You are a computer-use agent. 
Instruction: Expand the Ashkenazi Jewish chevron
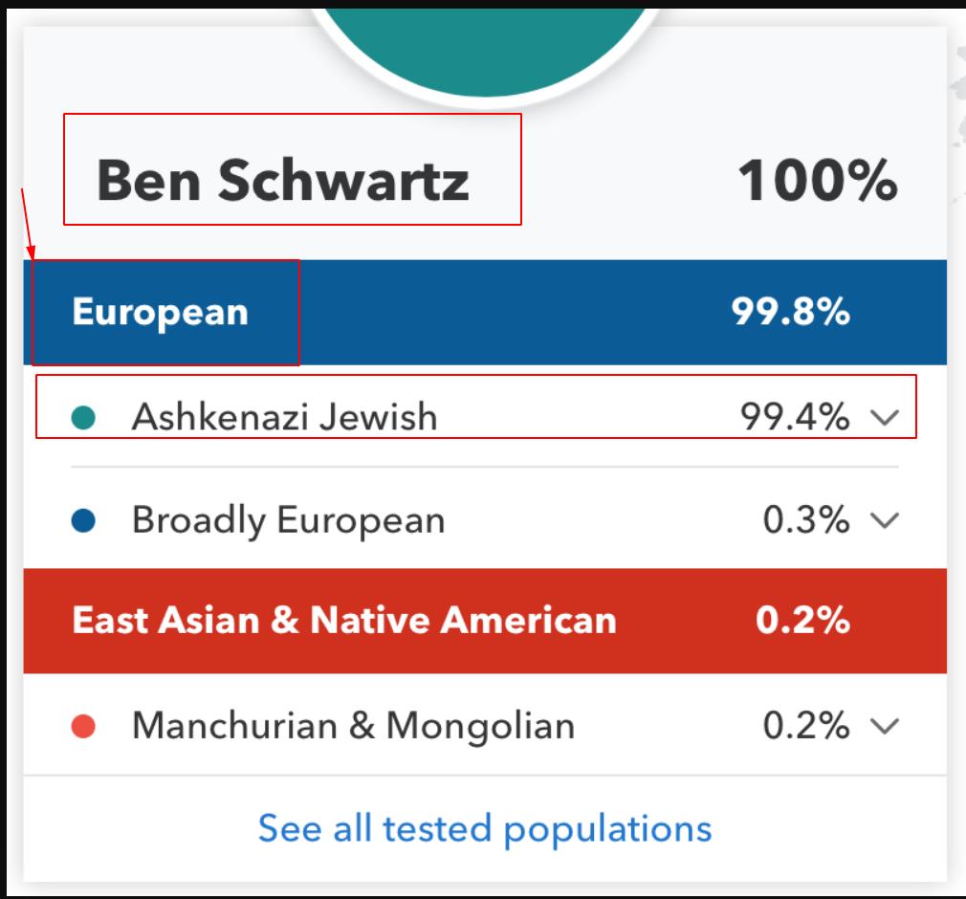tap(886, 417)
